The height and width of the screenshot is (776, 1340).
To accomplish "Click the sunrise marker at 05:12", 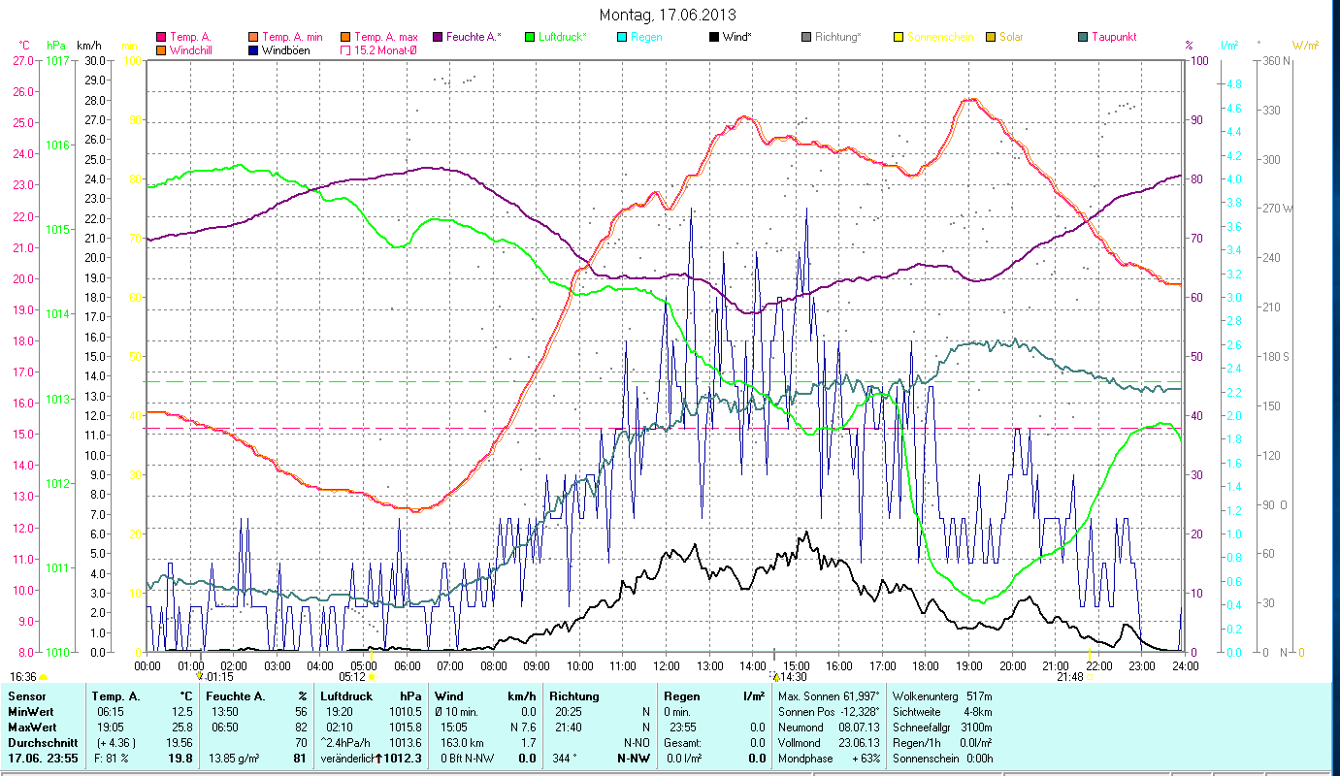I will click(x=371, y=677).
